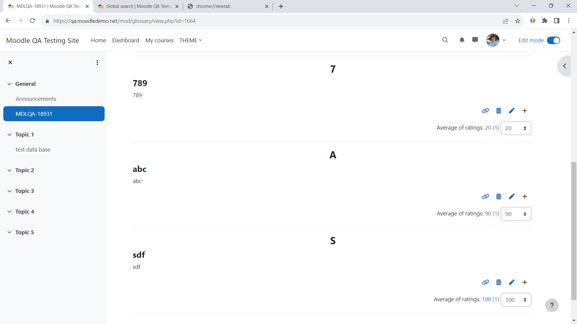
Task: Edit the abc entry with pencil icon
Action: pyautogui.click(x=511, y=196)
